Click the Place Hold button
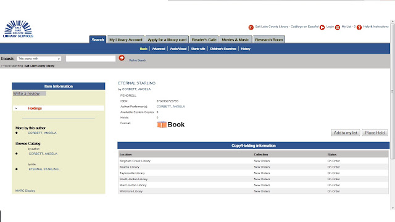This screenshot has height=222, width=395. coord(375,133)
